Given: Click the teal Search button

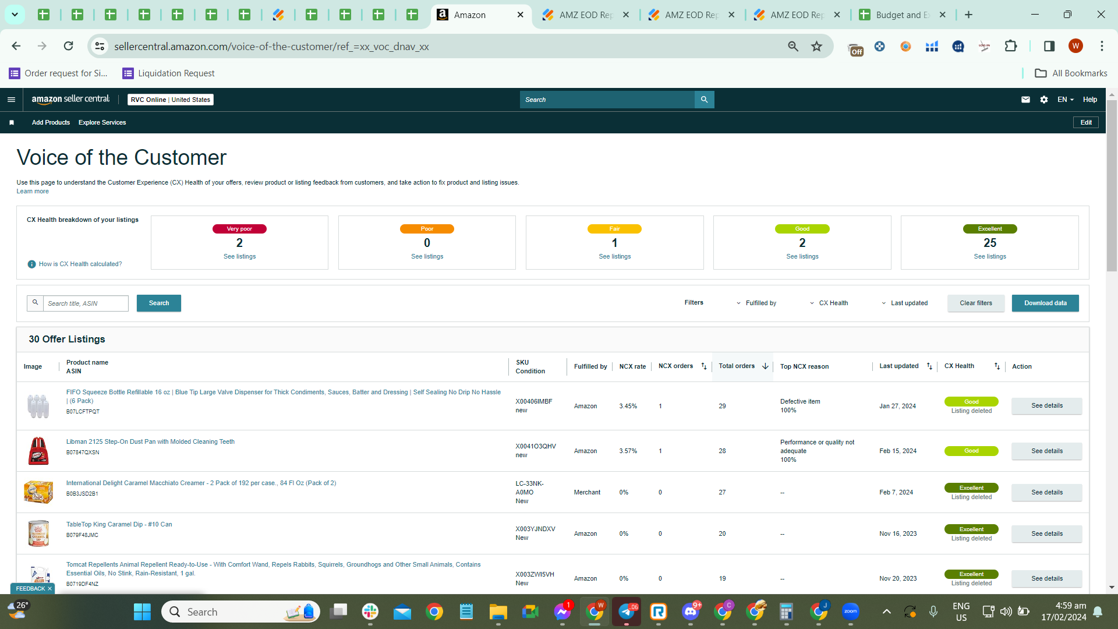Looking at the screenshot, I should pyautogui.click(x=158, y=303).
